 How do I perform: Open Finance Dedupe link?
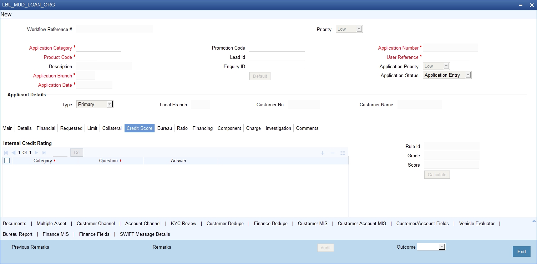271,223
